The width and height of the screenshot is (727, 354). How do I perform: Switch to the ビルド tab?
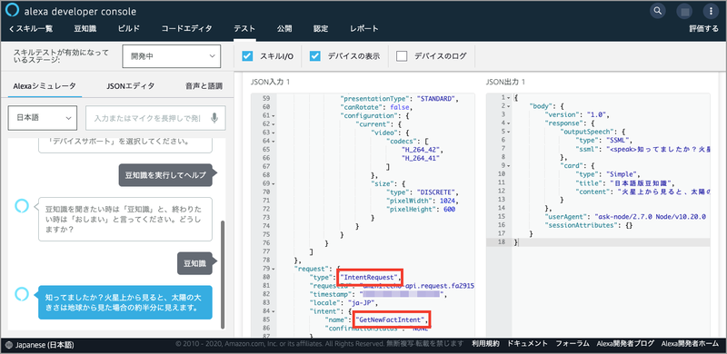click(x=128, y=29)
